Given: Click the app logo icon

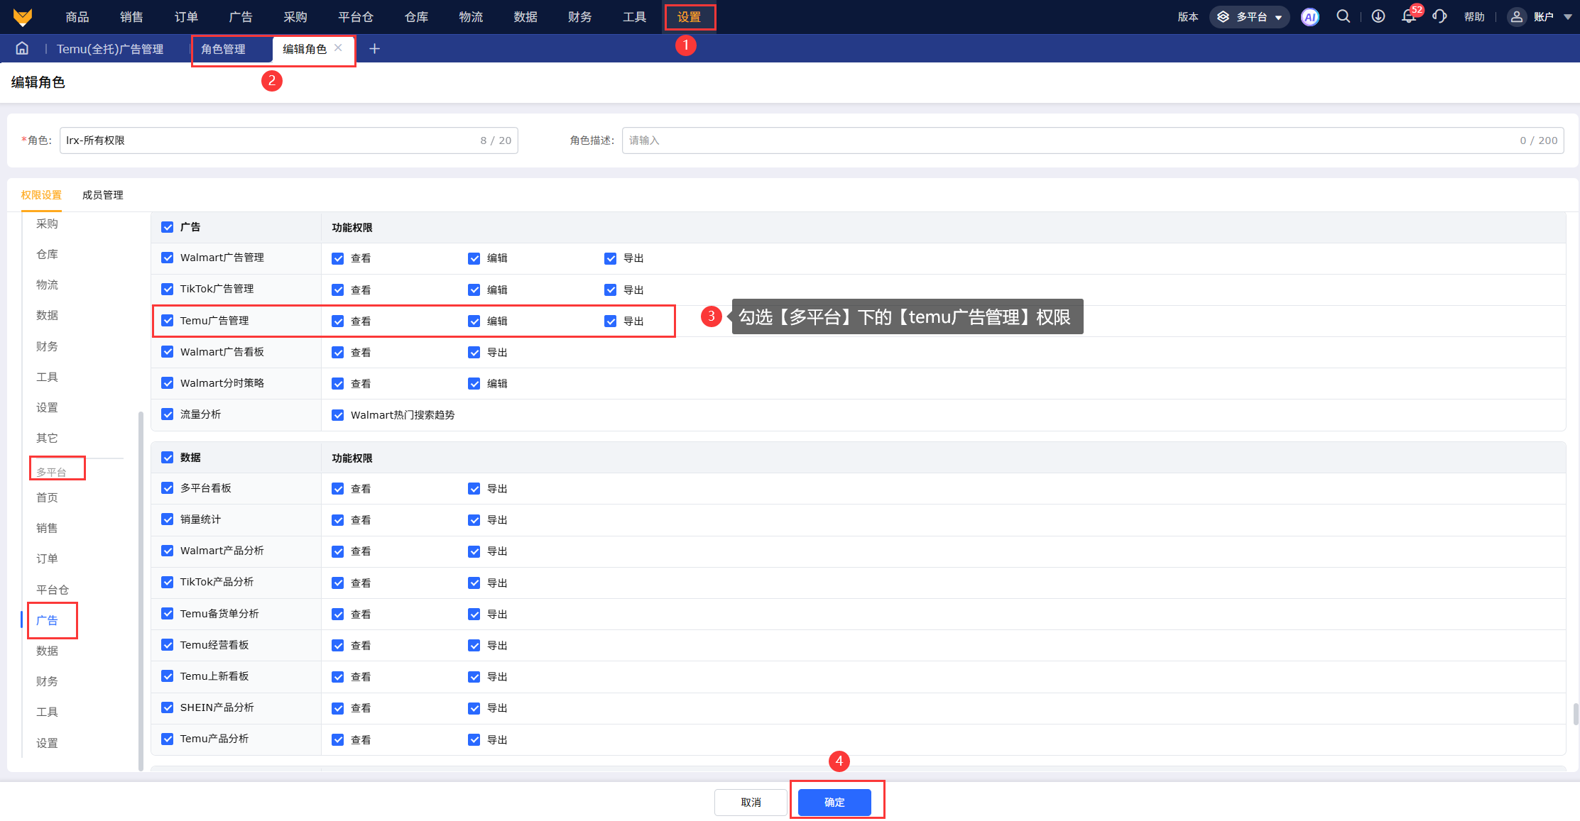Looking at the screenshot, I should pos(23,17).
